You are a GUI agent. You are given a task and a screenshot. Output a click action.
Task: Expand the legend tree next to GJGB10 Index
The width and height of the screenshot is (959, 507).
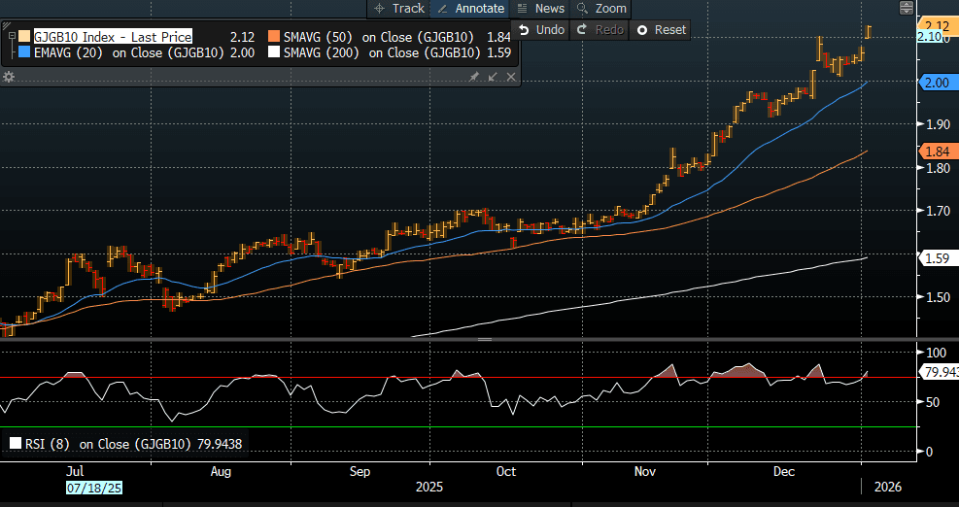pyautogui.click(x=10, y=37)
